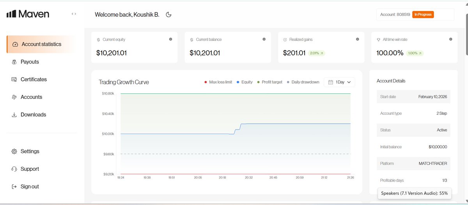Click the Account Details heading
468x205 pixels.
(x=391, y=81)
